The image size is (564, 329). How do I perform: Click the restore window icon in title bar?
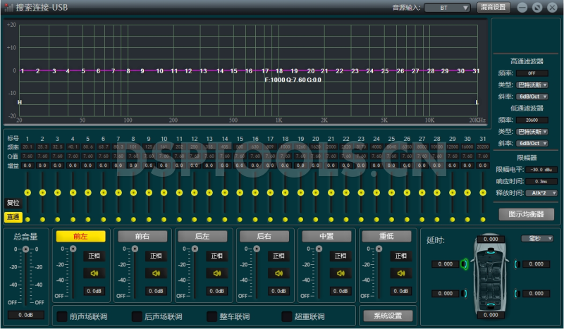pos(537,7)
